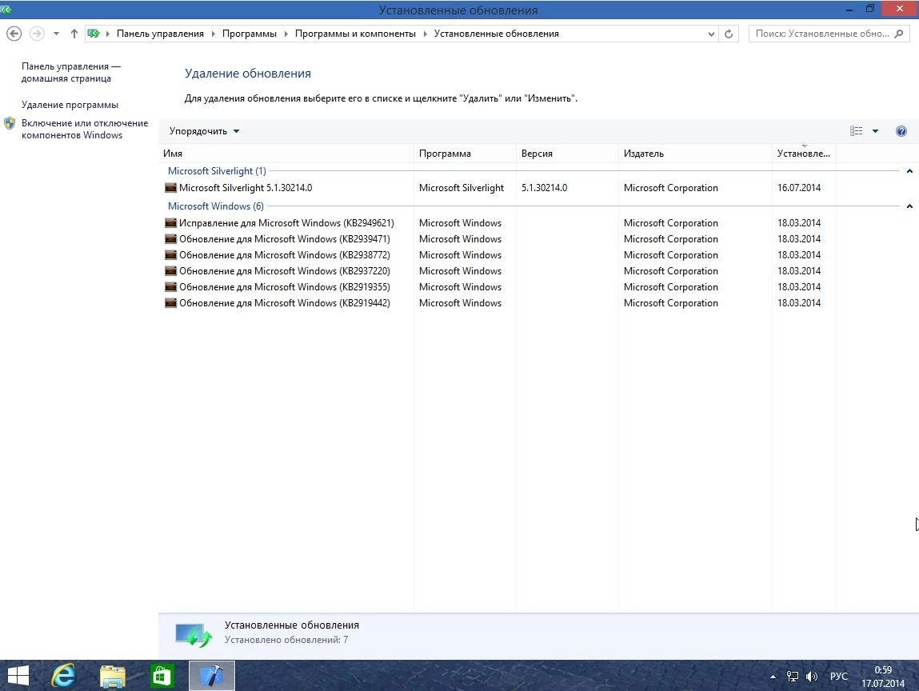Refresh the installed updates list

(x=729, y=34)
